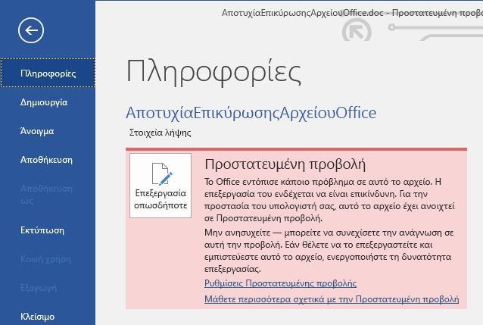
Task: Select the disabled Κοινή χρήση item
Action: point(45,259)
